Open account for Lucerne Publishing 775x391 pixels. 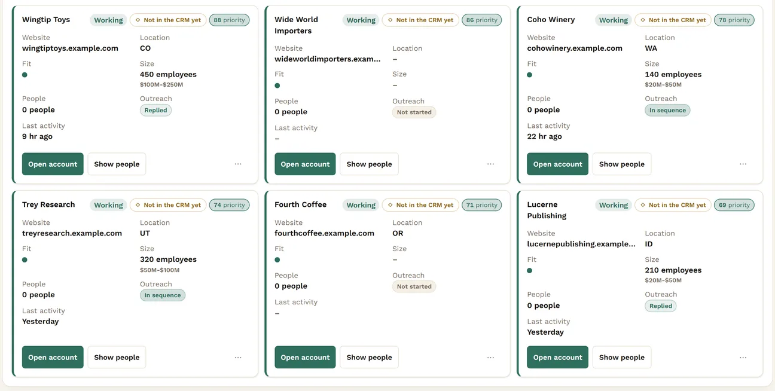tap(557, 358)
